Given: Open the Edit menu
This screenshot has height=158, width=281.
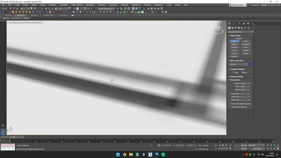Looking at the screenshot, I should (x=10, y=5).
